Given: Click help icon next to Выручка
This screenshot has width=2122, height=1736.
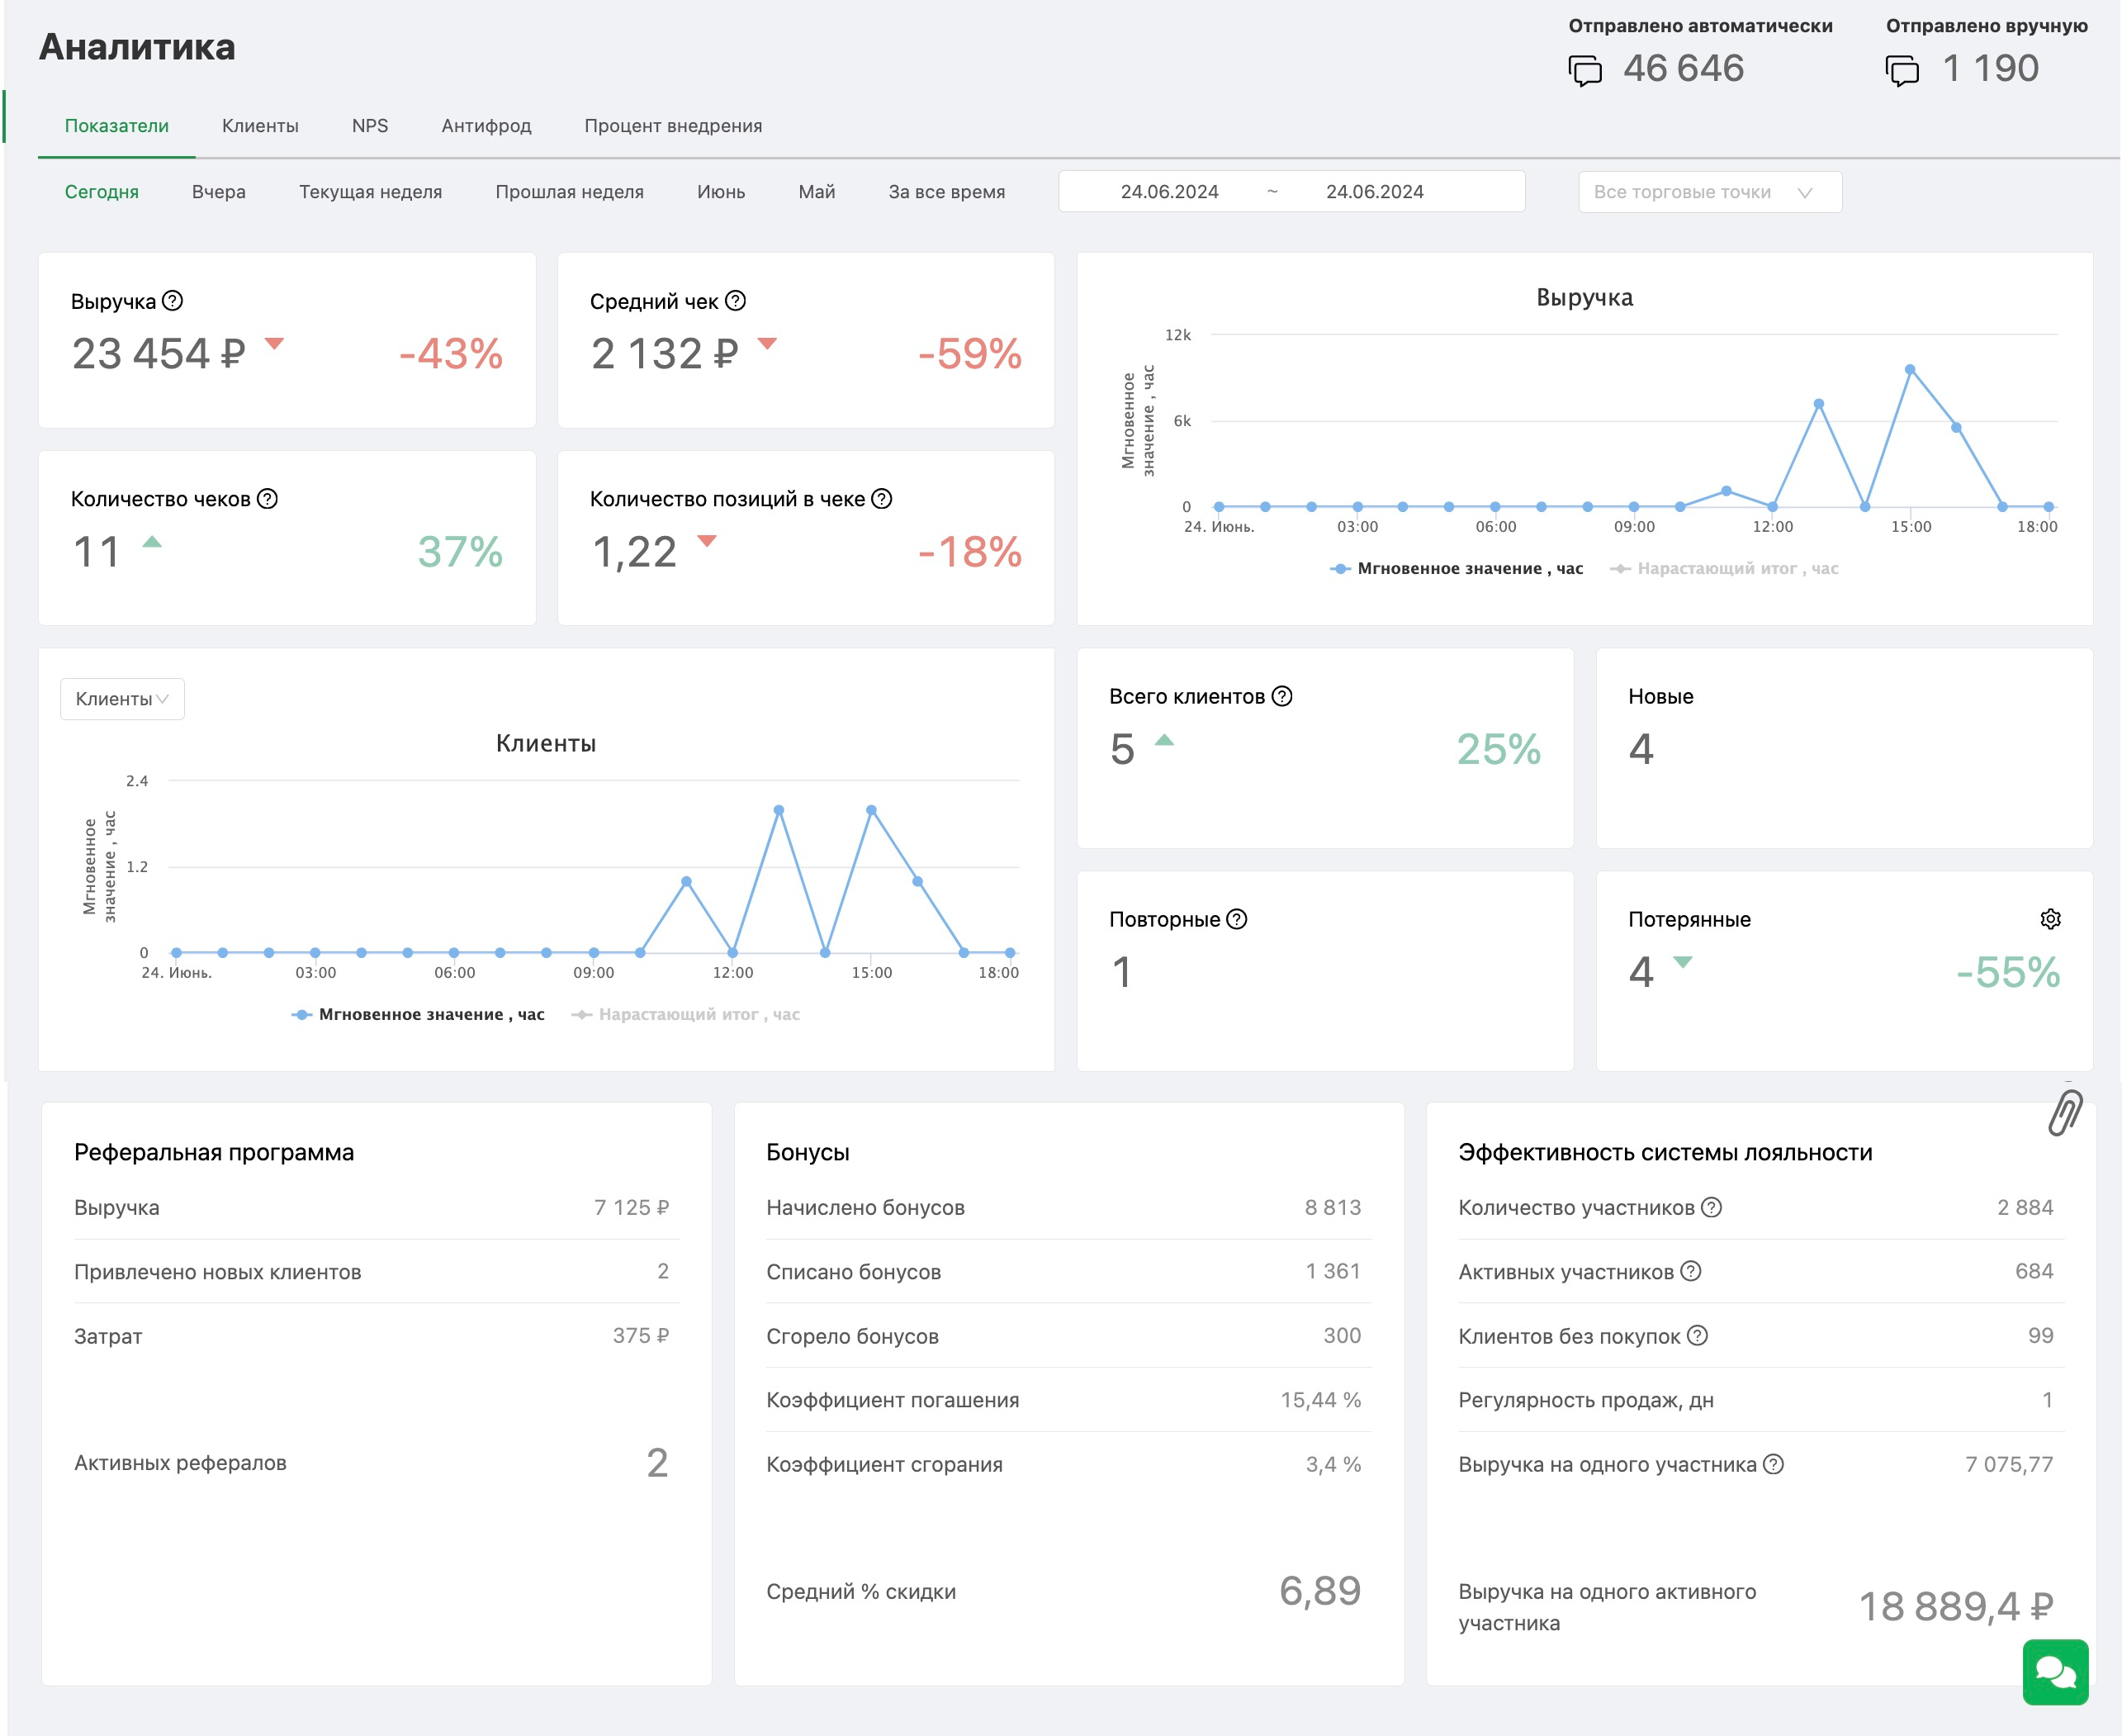Looking at the screenshot, I should pos(172,301).
